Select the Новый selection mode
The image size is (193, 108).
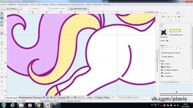click(164, 64)
